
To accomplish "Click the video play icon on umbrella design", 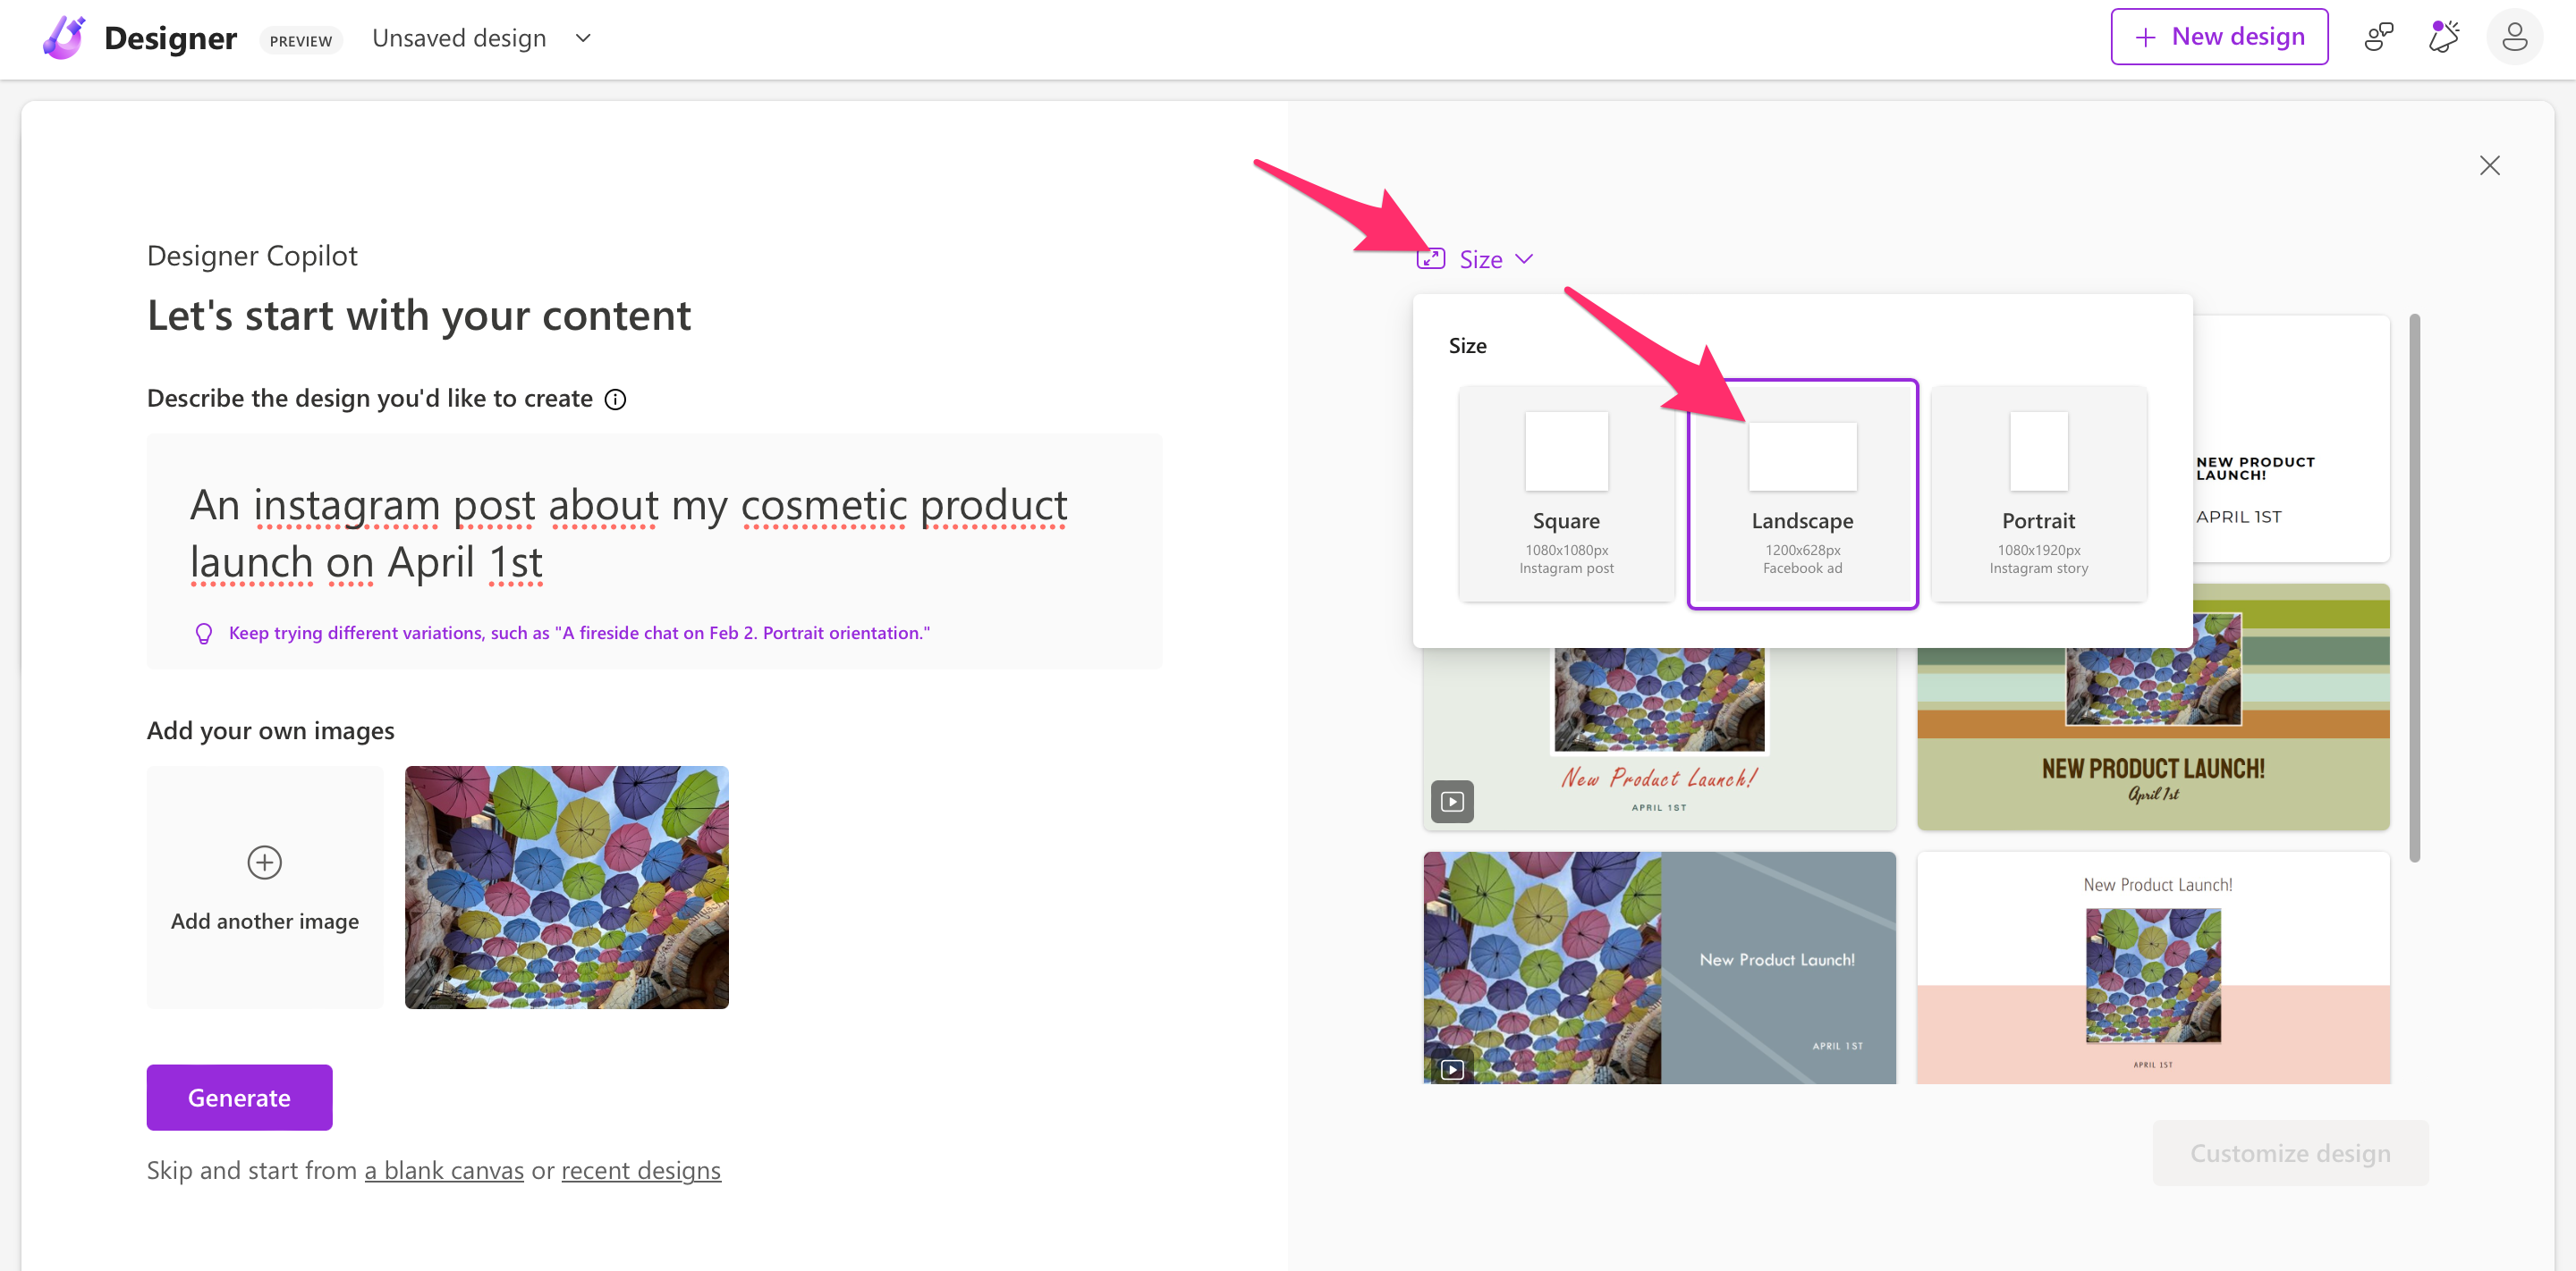I will tap(1452, 1069).
